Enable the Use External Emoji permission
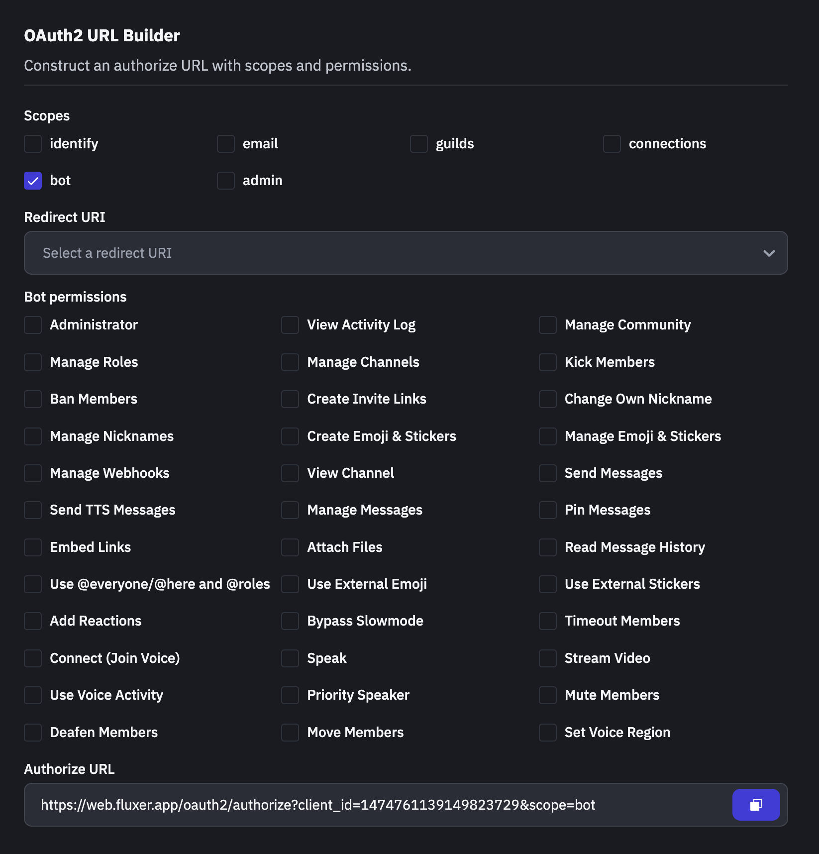Viewport: 819px width, 854px height. pyautogui.click(x=290, y=584)
